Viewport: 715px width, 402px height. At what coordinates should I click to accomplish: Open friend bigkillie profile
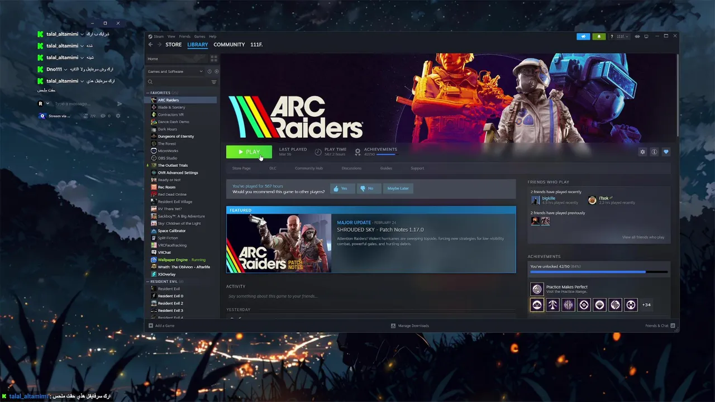point(548,198)
